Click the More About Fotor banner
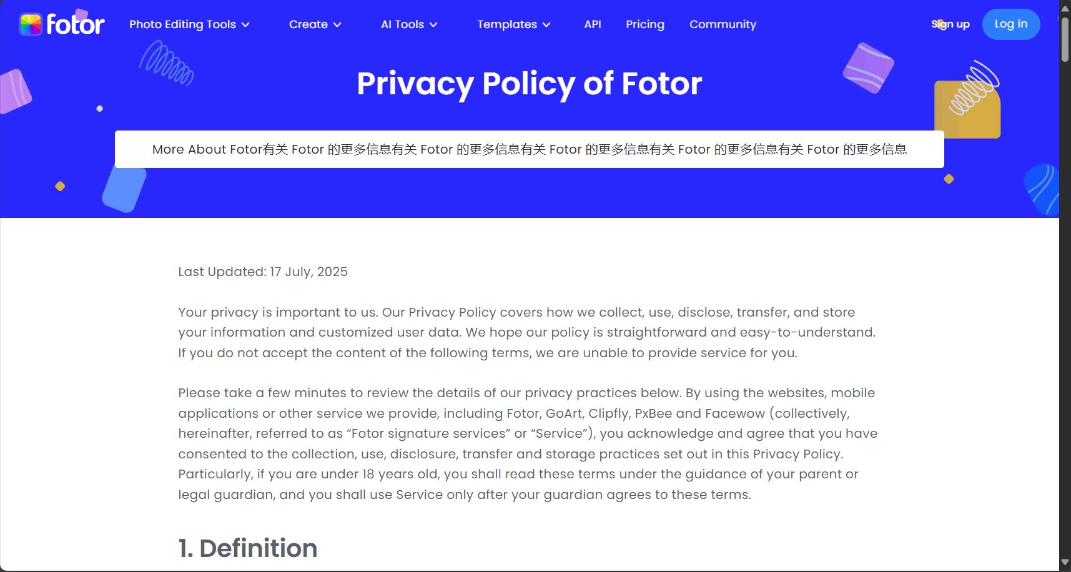Image resolution: width=1071 pixels, height=572 pixels. (x=530, y=149)
